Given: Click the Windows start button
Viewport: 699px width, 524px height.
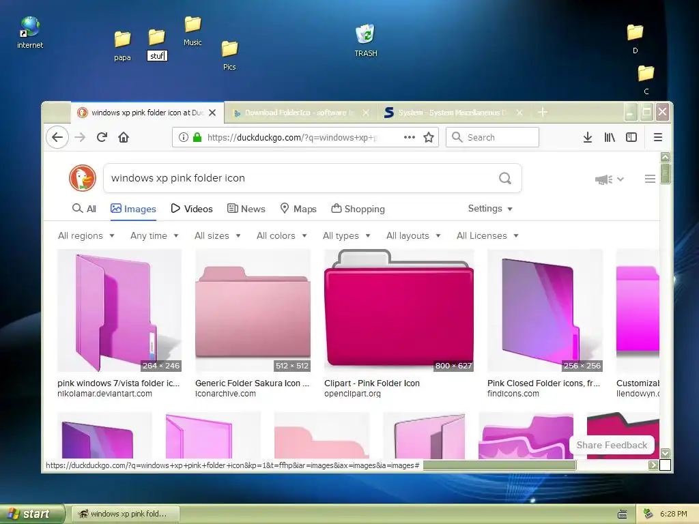Looking at the screenshot, I should 32,514.
